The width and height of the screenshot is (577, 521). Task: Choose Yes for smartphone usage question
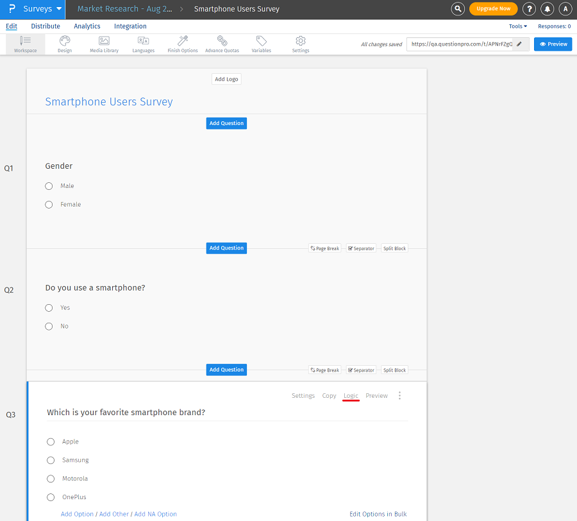pyautogui.click(x=49, y=307)
